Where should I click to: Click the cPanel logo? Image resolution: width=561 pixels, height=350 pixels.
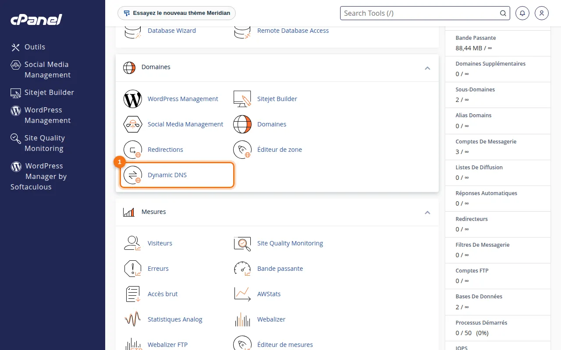[x=36, y=19]
